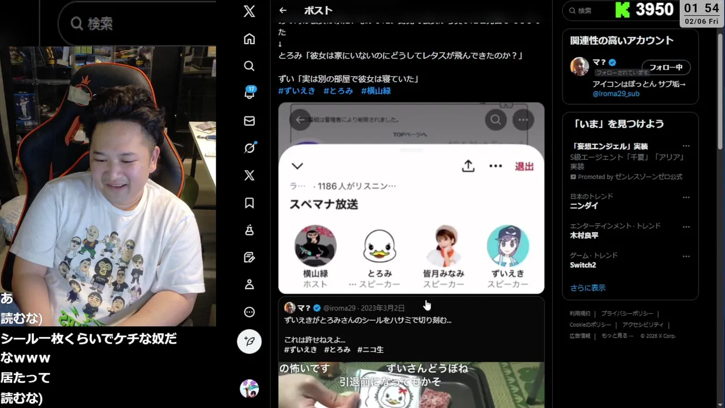The width and height of the screenshot is (725, 408).
Task: Click the blurred back arrow circle in the image
Action: click(300, 120)
